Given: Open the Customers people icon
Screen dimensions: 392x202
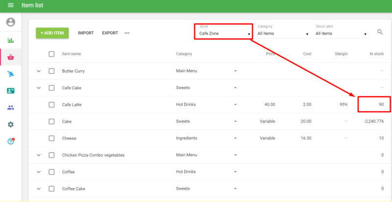Looking at the screenshot, I should (x=10, y=91).
